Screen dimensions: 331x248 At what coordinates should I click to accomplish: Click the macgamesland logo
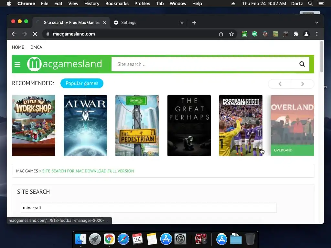pos(65,64)
